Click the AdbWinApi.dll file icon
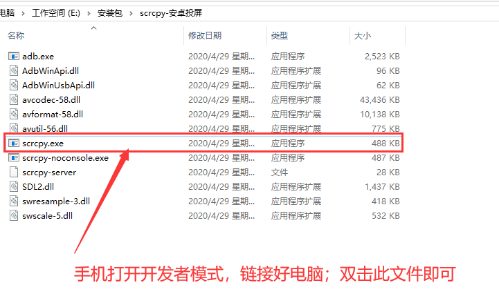The height and width of the screenshot is (305, 499). click(x=14, y=71)
